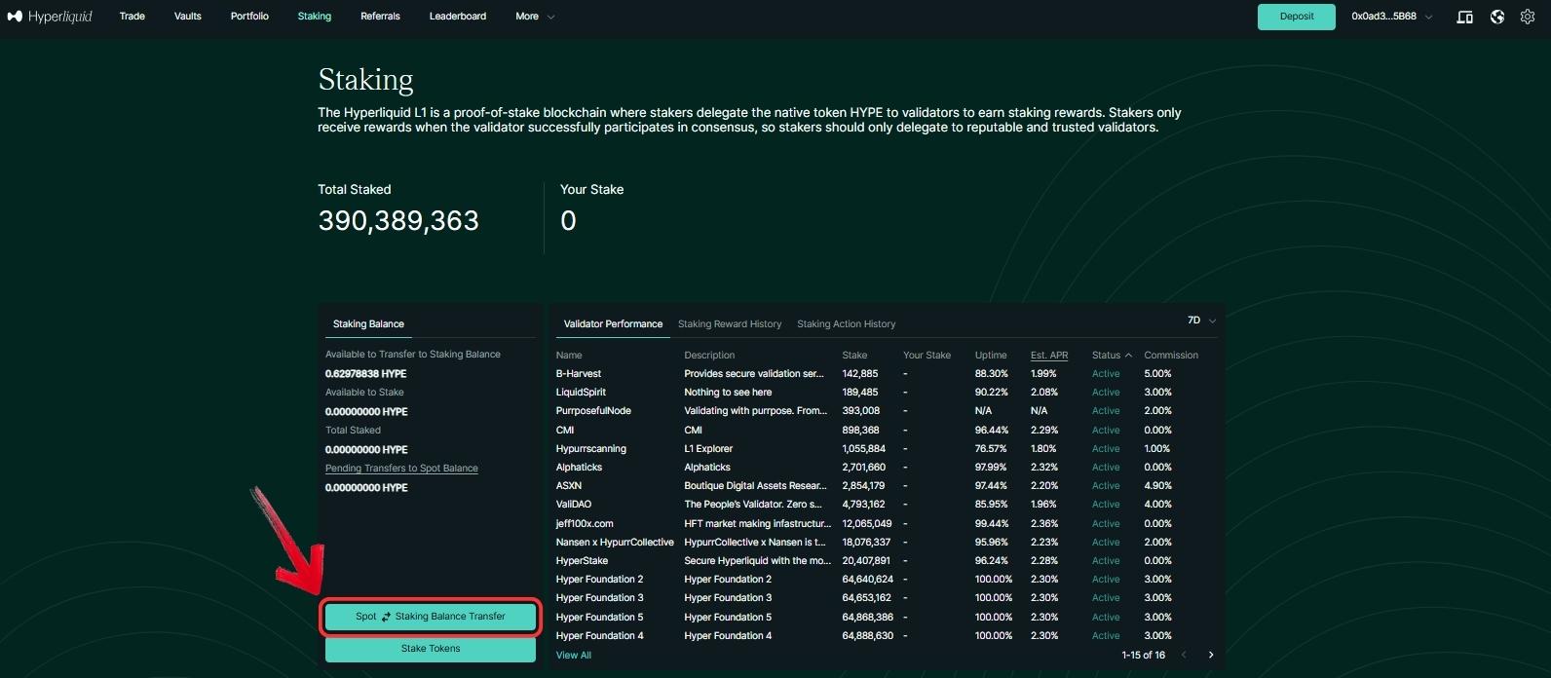Image resolution: width=1551 pixels, height=678 pixels.
Task: Click Nansen x HypurrCollective's 18,076,337 stake
Action: 866,543
